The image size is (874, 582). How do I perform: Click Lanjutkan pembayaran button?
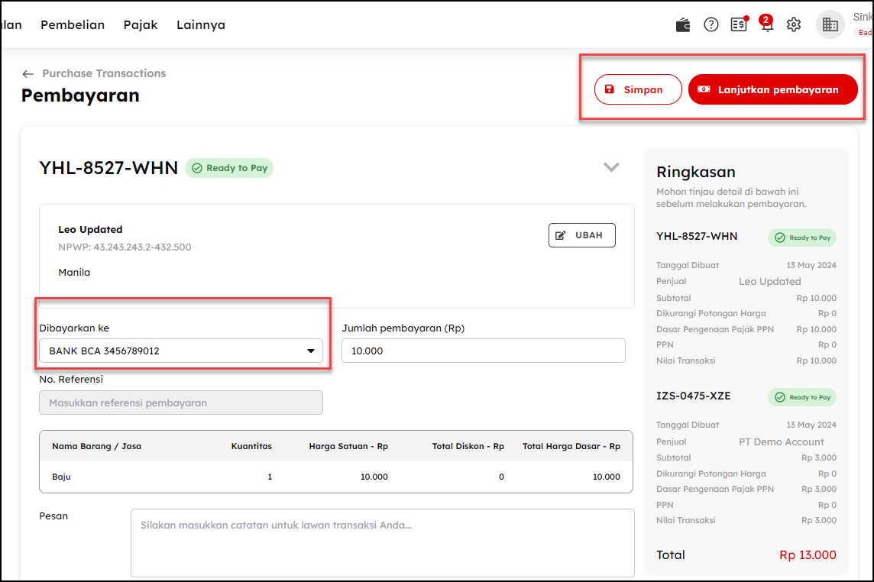tap(772, 89)
